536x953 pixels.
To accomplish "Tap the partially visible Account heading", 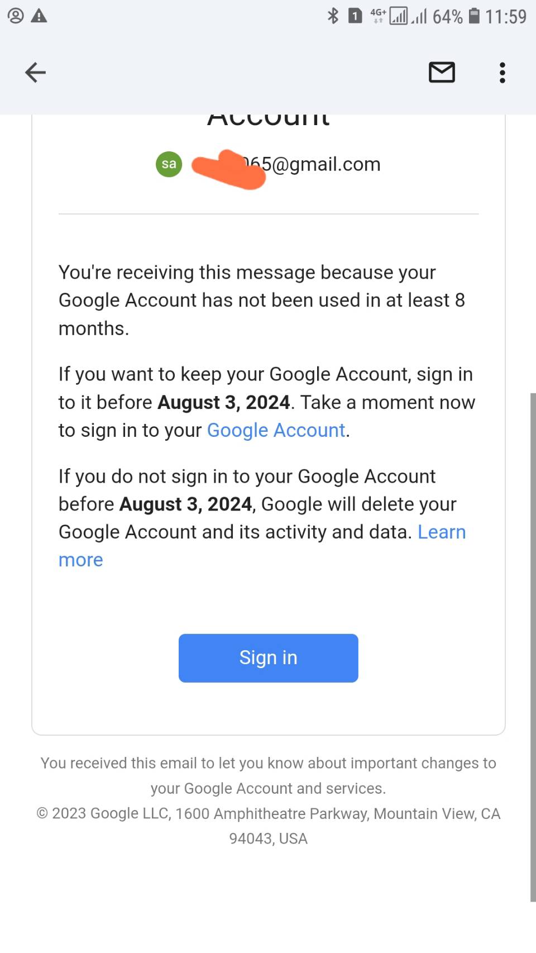I will pos(269,120).
